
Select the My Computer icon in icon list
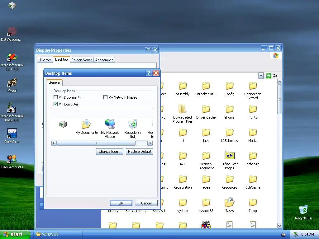coord(63,124)
